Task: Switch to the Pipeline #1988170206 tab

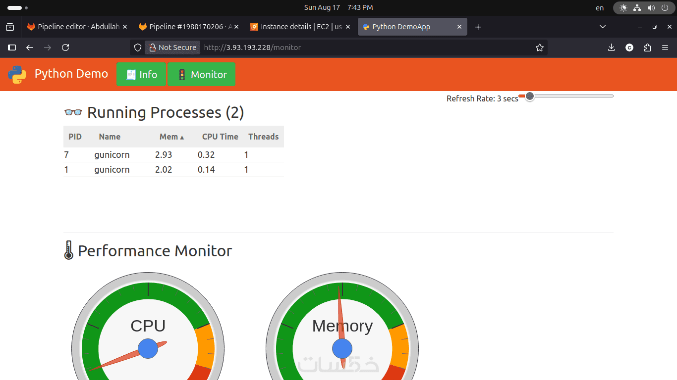Action: [189, 27]
